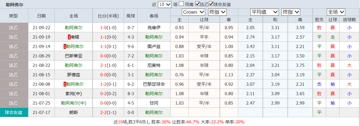Click the home odds value 3.43

(x=250, y=46)
